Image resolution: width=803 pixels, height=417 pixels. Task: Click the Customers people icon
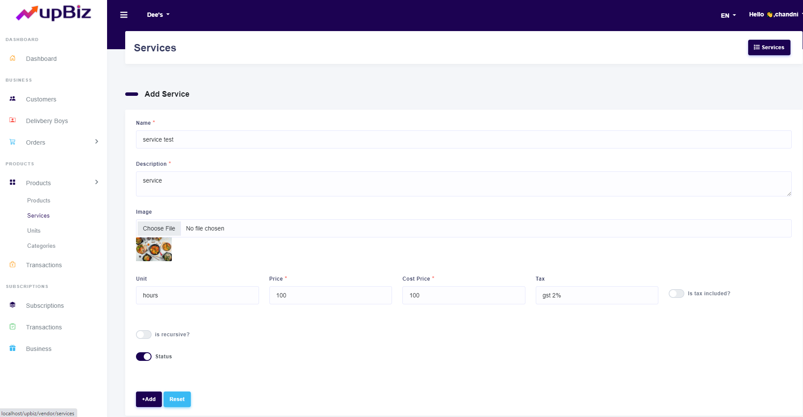[x=13, y=99]
